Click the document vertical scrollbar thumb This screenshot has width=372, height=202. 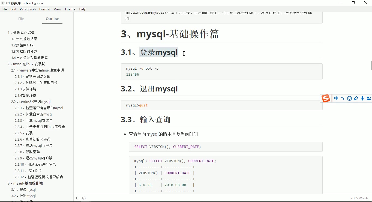[371, 66]
